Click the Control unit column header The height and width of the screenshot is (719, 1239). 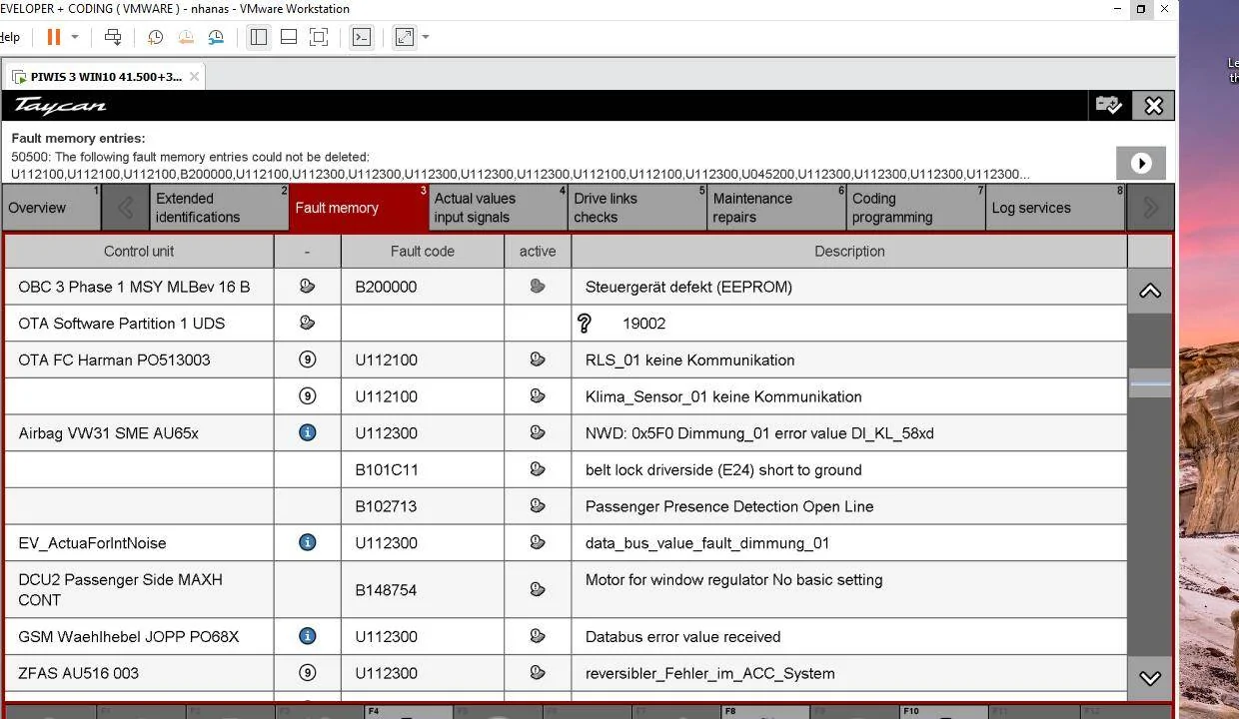[x=139, y=252]
